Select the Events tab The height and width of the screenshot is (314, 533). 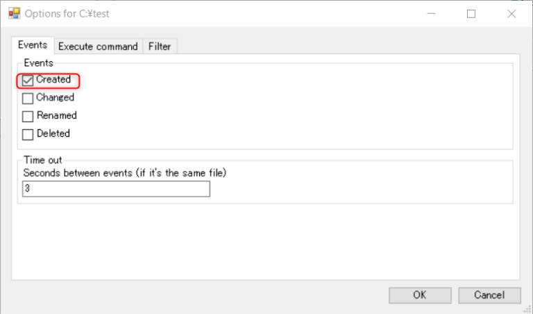(x=33, y=45)
